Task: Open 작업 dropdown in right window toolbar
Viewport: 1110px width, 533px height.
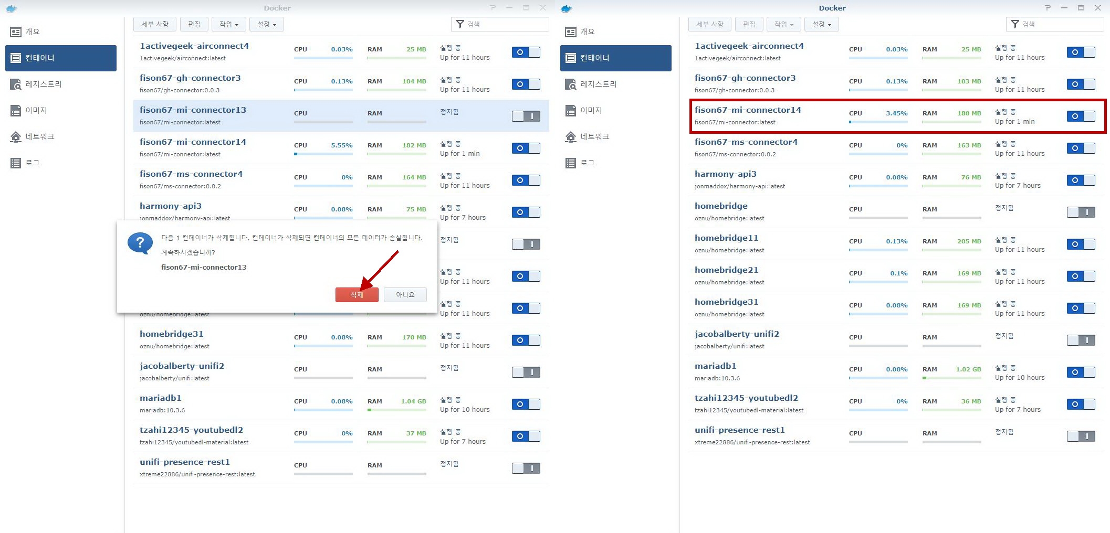Action: 784,24
